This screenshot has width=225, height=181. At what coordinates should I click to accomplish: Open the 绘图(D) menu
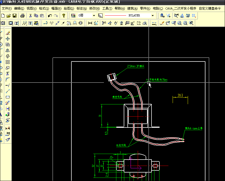tap(69, 9)
